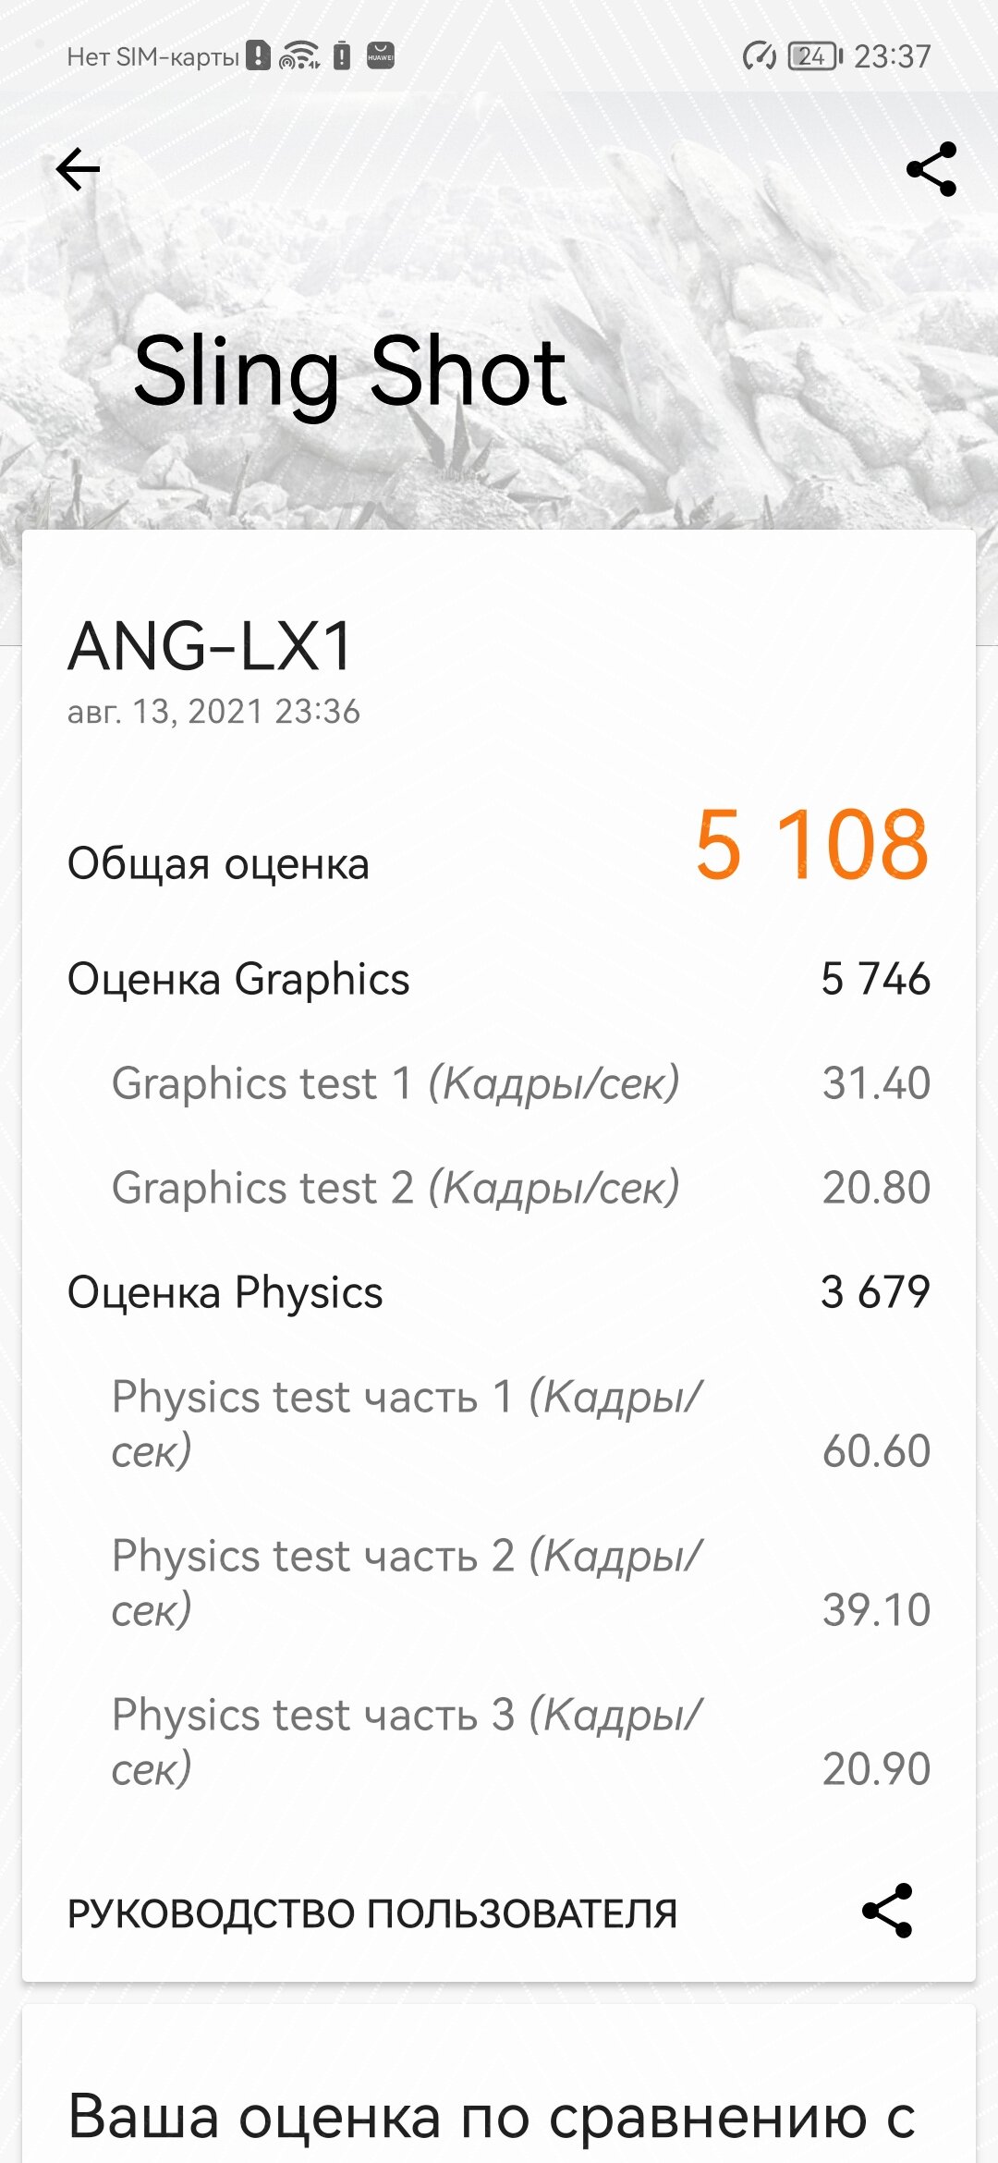Select the Оценка Physics row
998x2163 pixels.
(499, 1292)
